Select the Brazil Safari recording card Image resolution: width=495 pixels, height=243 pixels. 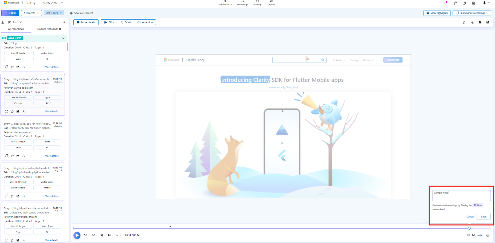[33, 139]
